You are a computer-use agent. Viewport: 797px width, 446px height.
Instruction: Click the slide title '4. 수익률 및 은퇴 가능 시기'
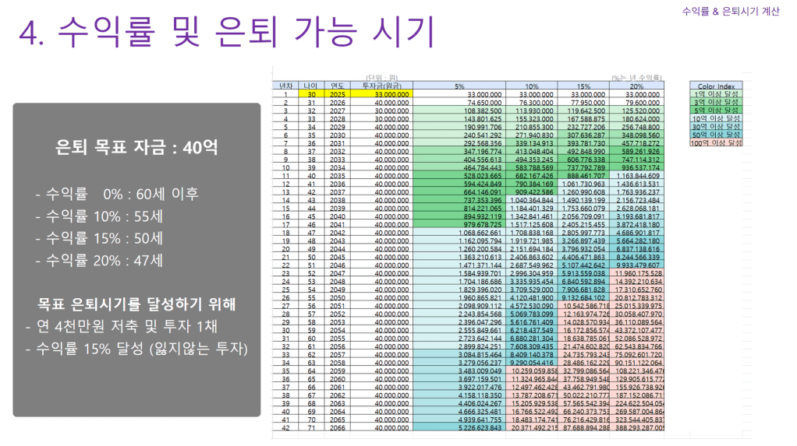pyautogui.click(x=227, y=32)
